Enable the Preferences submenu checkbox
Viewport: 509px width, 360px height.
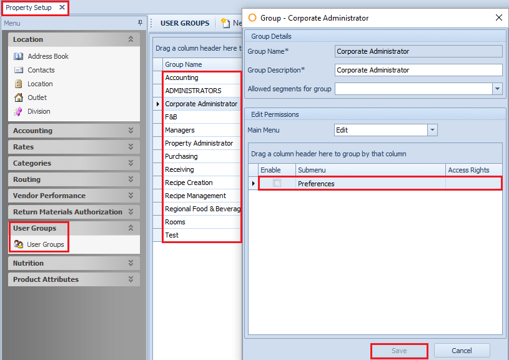[x=277, y=183]
